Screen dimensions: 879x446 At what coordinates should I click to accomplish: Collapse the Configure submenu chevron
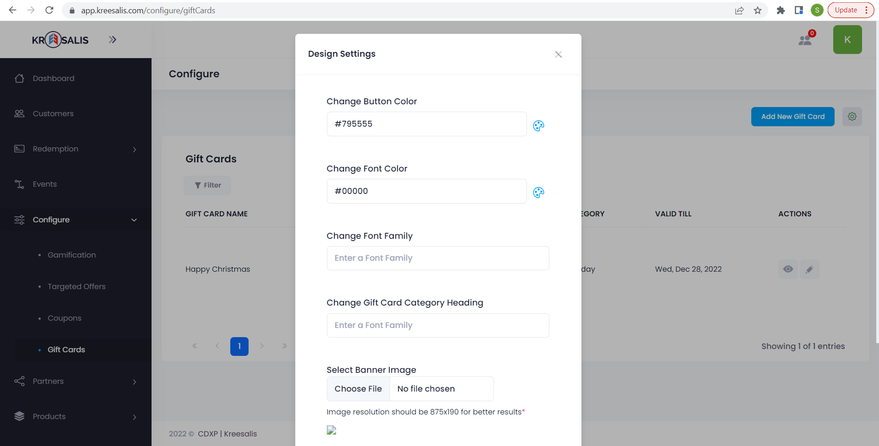[x=134, y=220]
